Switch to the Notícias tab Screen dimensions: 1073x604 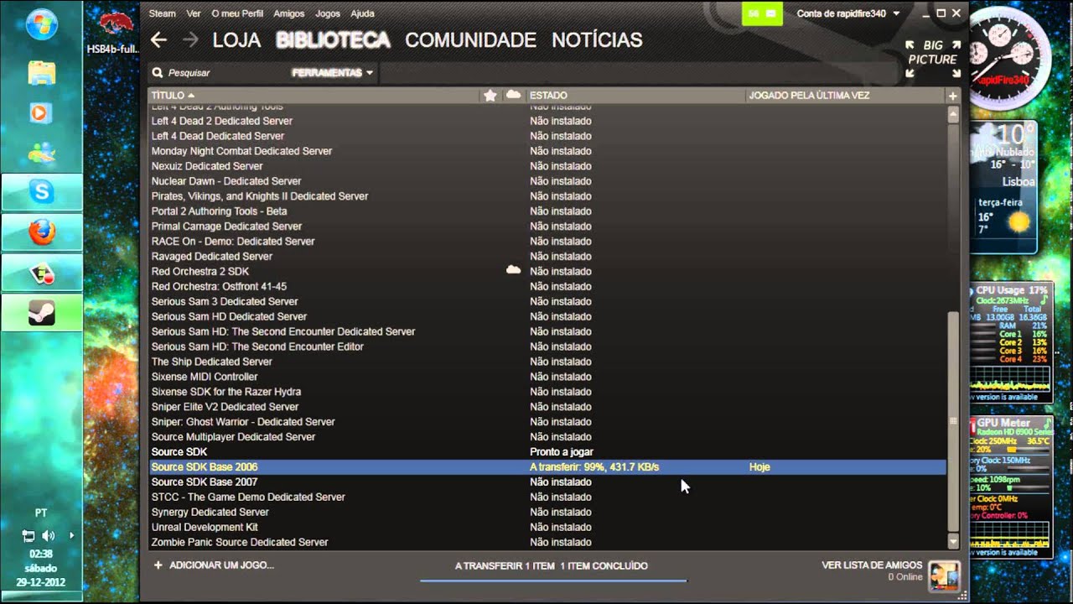(597, 39)
